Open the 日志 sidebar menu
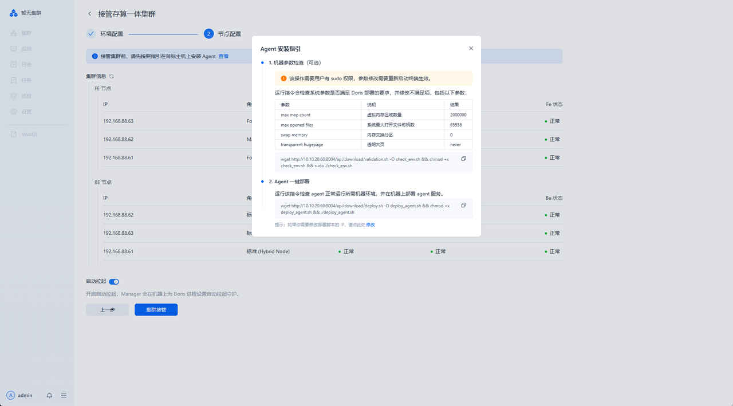733x406 pixels. click(x=26, y=65)
